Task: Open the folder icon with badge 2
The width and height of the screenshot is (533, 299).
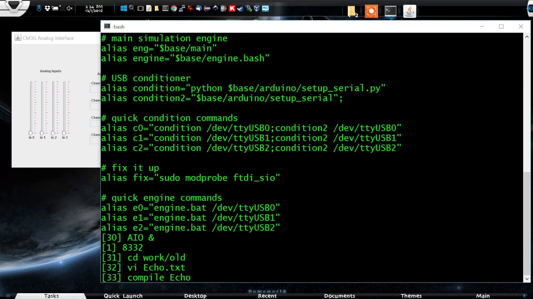Action: 352,11
